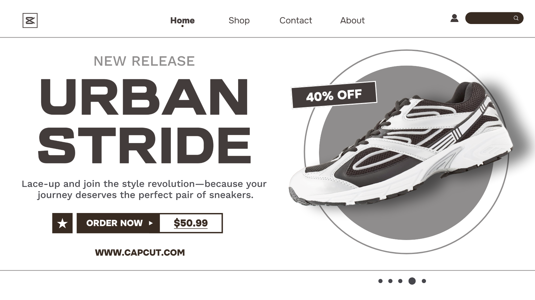Image resolution: width=535 pixels, height=300 pixels.
Task: Click the 40% OFF badge
Action: [334, 95]
